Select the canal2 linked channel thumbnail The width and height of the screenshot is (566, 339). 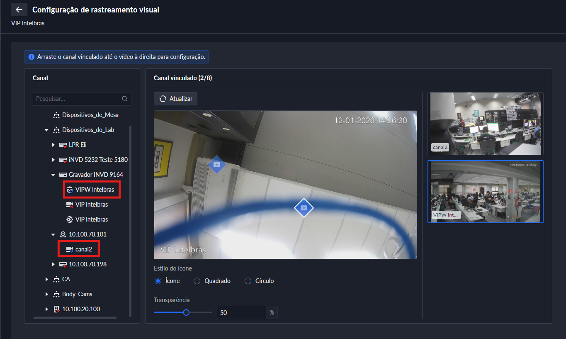pyautogui.click(x=485, y=123)
